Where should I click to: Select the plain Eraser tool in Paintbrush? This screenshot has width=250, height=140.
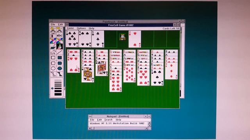pyautogui.click(x=59, y=41)
